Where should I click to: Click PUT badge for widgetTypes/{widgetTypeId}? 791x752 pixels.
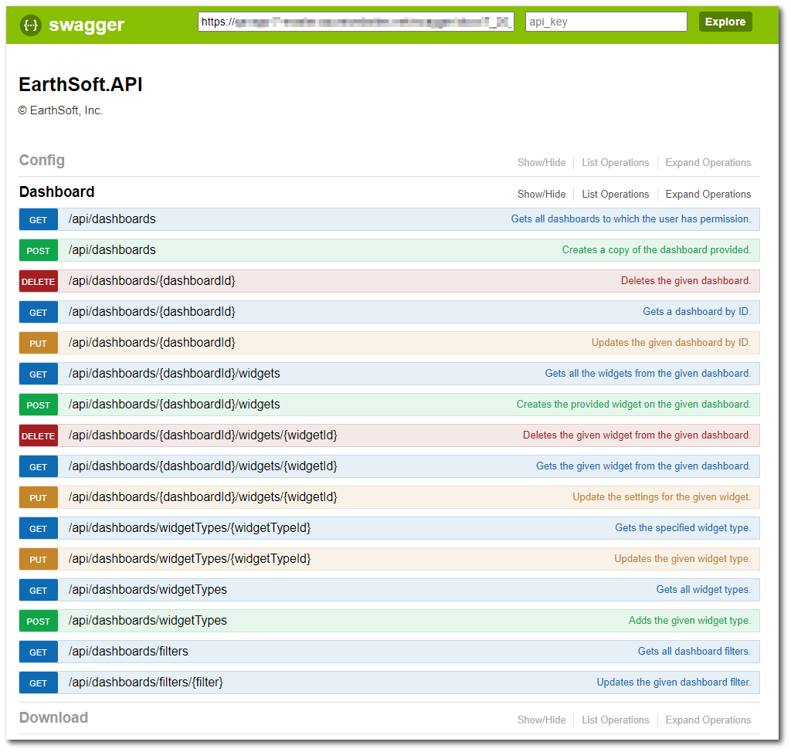pyautogui.click(x=39, y=559)
